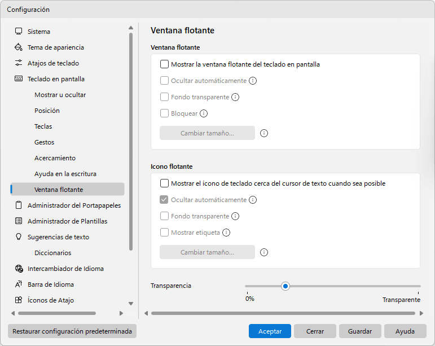Click sidebar scroll down arrow
The image size is (435, 346).
(x=131, y=304)
